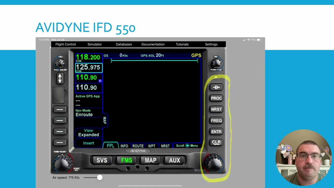Open the Simulator menu
334x188 pixels.
(95, 44)
